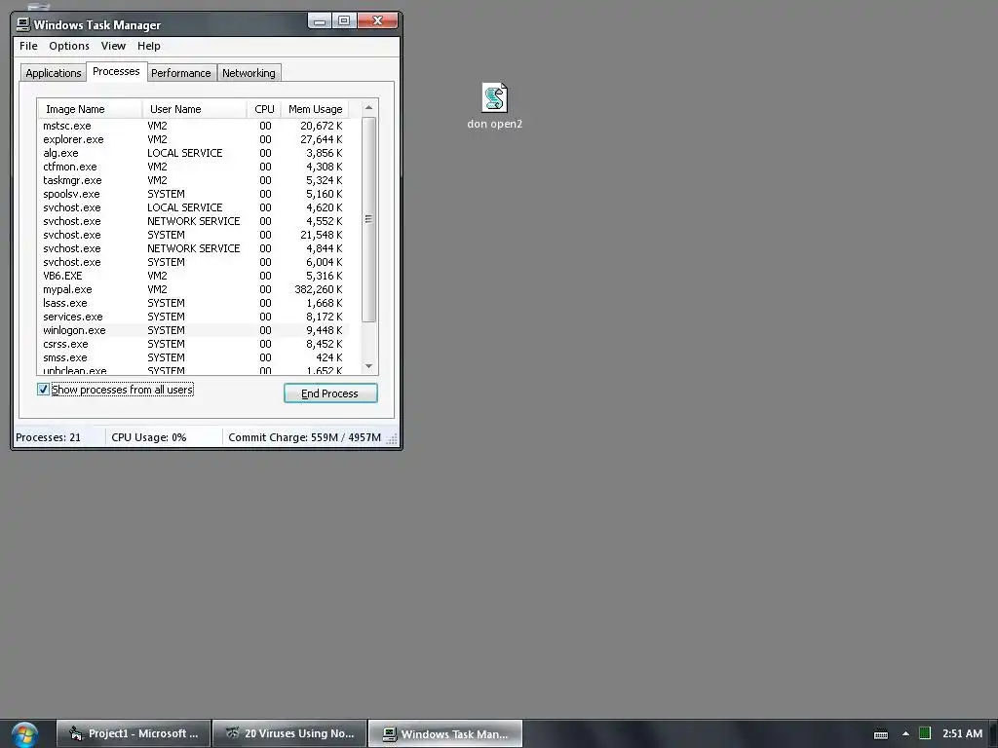The image size is (998, 748).
Task: Sort by Mem Usage column header
Action: 315,109
